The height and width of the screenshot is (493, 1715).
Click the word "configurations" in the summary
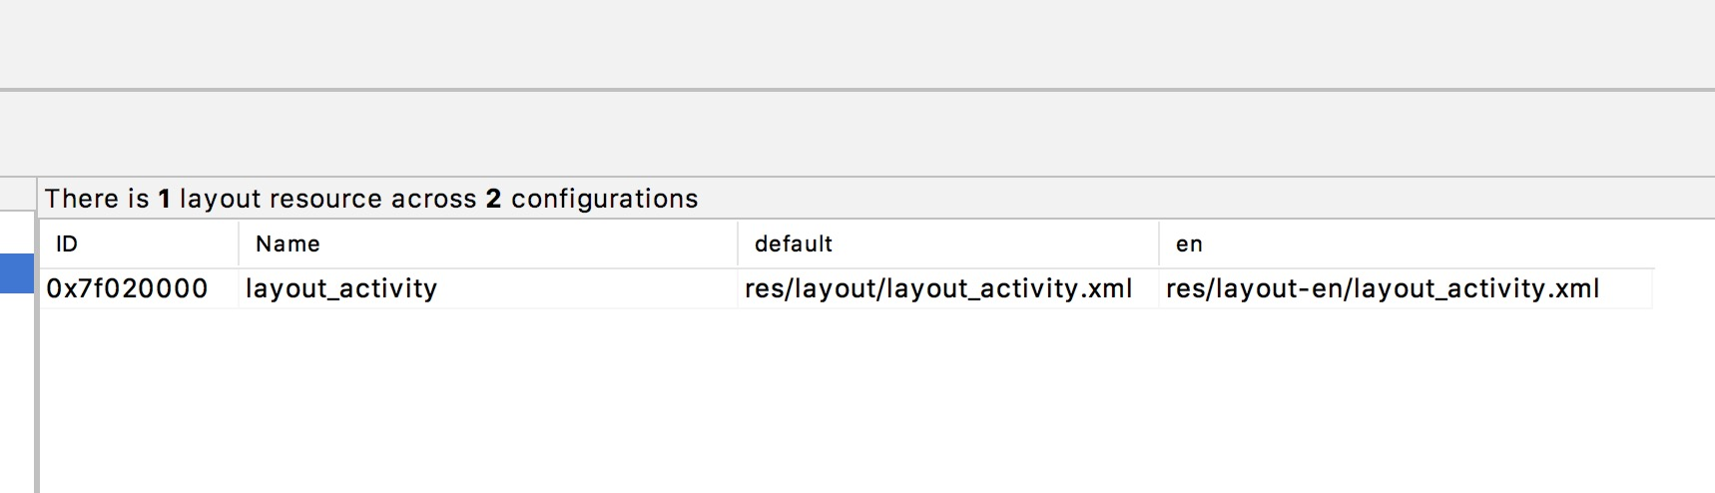coord(604,199)
